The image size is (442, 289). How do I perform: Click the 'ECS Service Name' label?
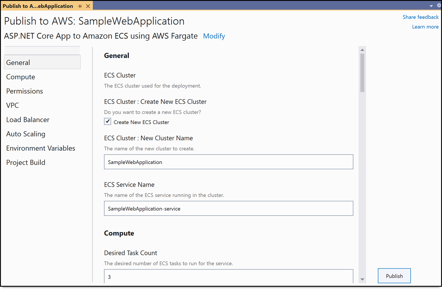click(129, 185)
